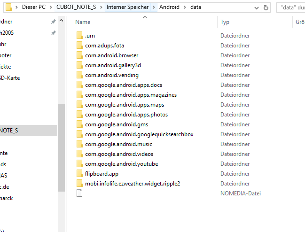
Task: Click the search box for data folder
Action: click(x=291, y=8)
